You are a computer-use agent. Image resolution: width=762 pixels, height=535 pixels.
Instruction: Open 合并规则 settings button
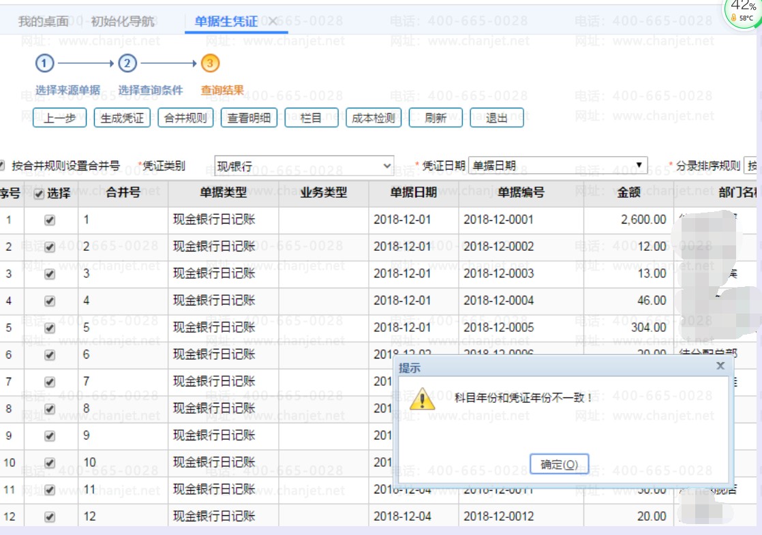coord(185,118)
